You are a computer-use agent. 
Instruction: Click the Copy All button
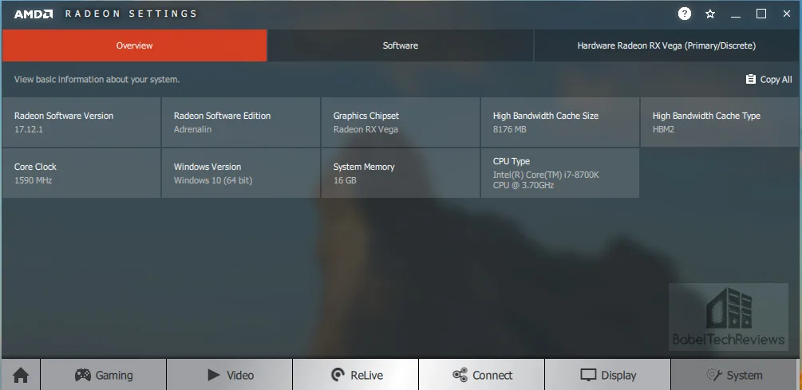click(768, 79)
